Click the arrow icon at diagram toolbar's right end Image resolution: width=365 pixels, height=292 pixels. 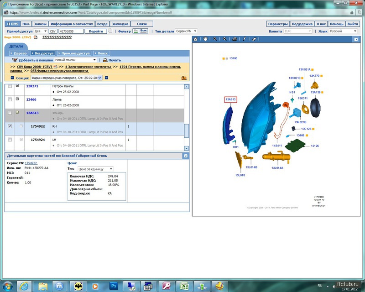point(356,39)
